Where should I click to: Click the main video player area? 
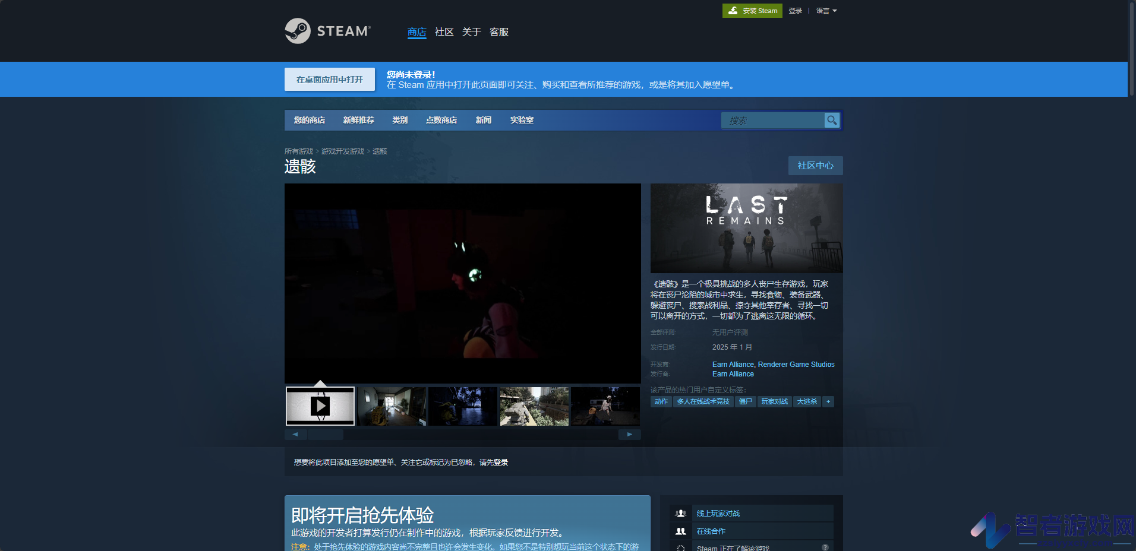tap(463, 283)
